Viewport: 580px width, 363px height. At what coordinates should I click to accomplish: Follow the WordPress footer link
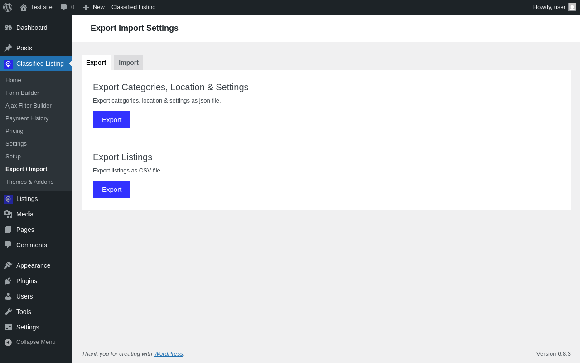point(169,354)
